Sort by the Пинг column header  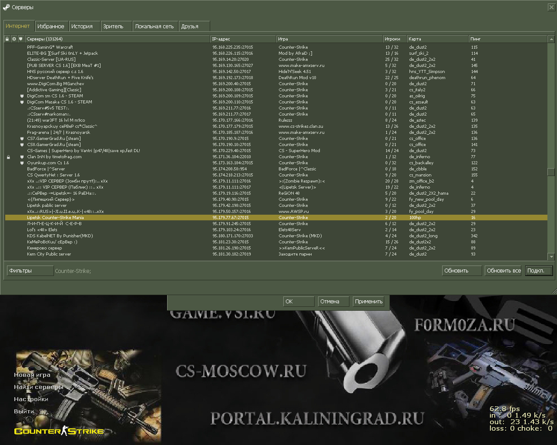click(508, 39)
